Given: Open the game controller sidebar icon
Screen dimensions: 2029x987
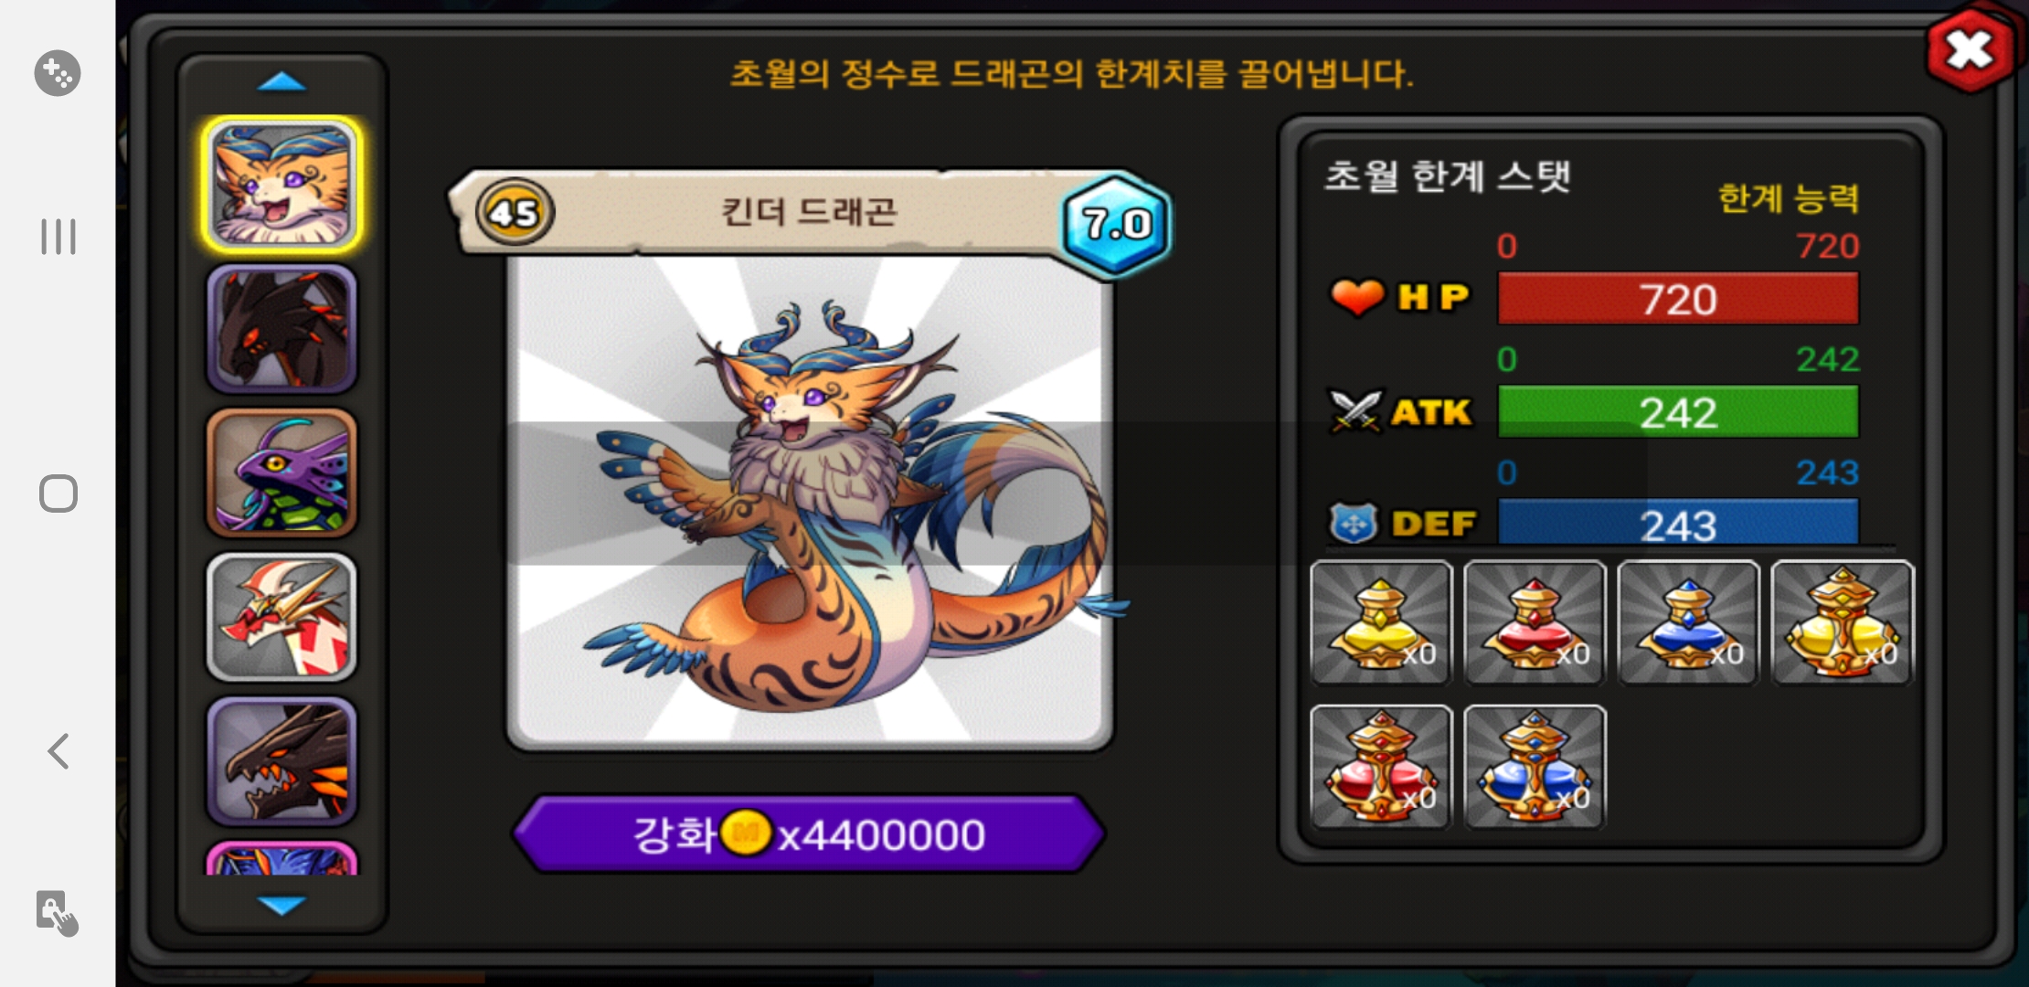Looking at the screenshot, I should coord(58,73).
